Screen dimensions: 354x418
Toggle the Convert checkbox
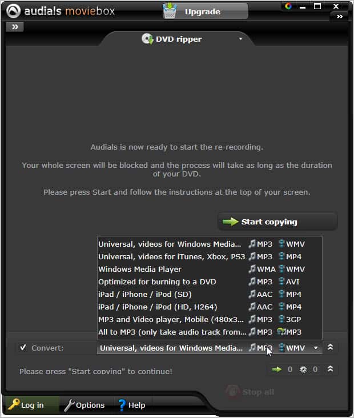coord(23,347)
